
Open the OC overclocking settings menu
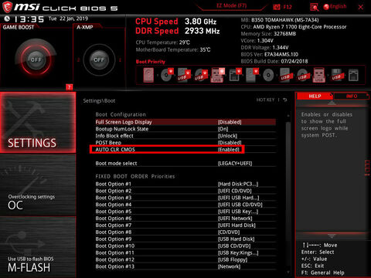(38, 185)
